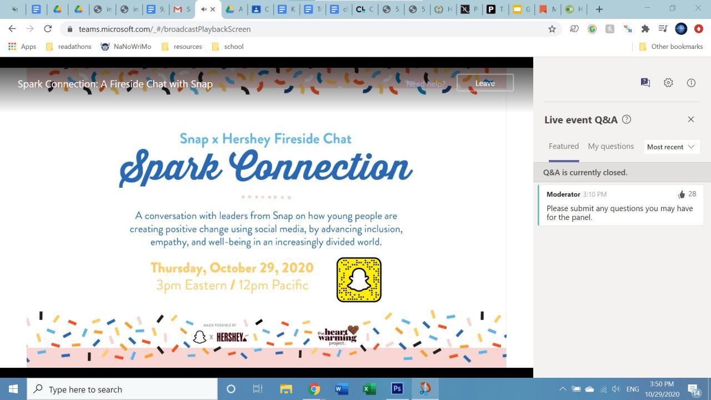Open the Chrome media controls icon
This screenshot has width=711, height=400.
pos(663,29)
